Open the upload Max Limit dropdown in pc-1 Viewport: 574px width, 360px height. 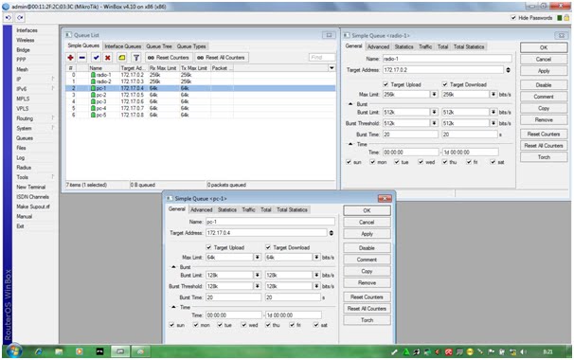pos(258,258)
